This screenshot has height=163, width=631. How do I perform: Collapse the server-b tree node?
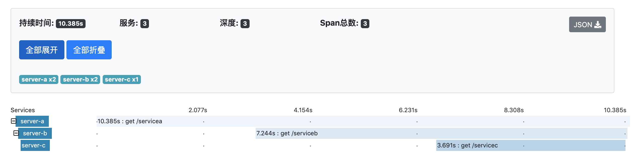click(16, 133)
